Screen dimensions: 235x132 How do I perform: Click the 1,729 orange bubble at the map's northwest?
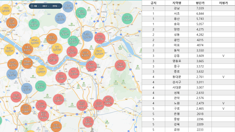pyautogui.click(x=12, y=23)
